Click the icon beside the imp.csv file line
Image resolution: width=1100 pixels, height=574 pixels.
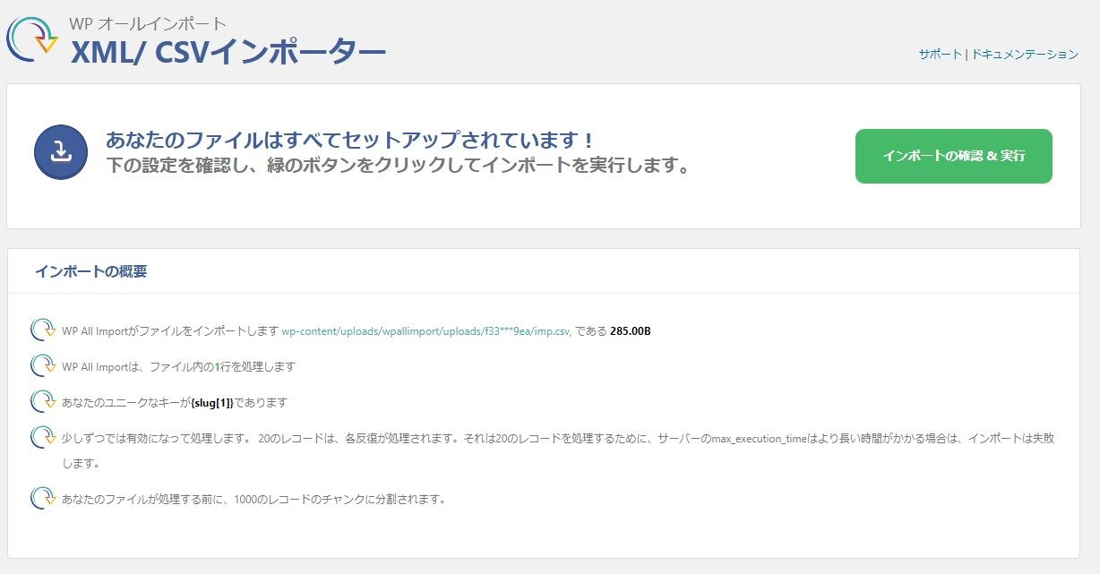(43, 330)
